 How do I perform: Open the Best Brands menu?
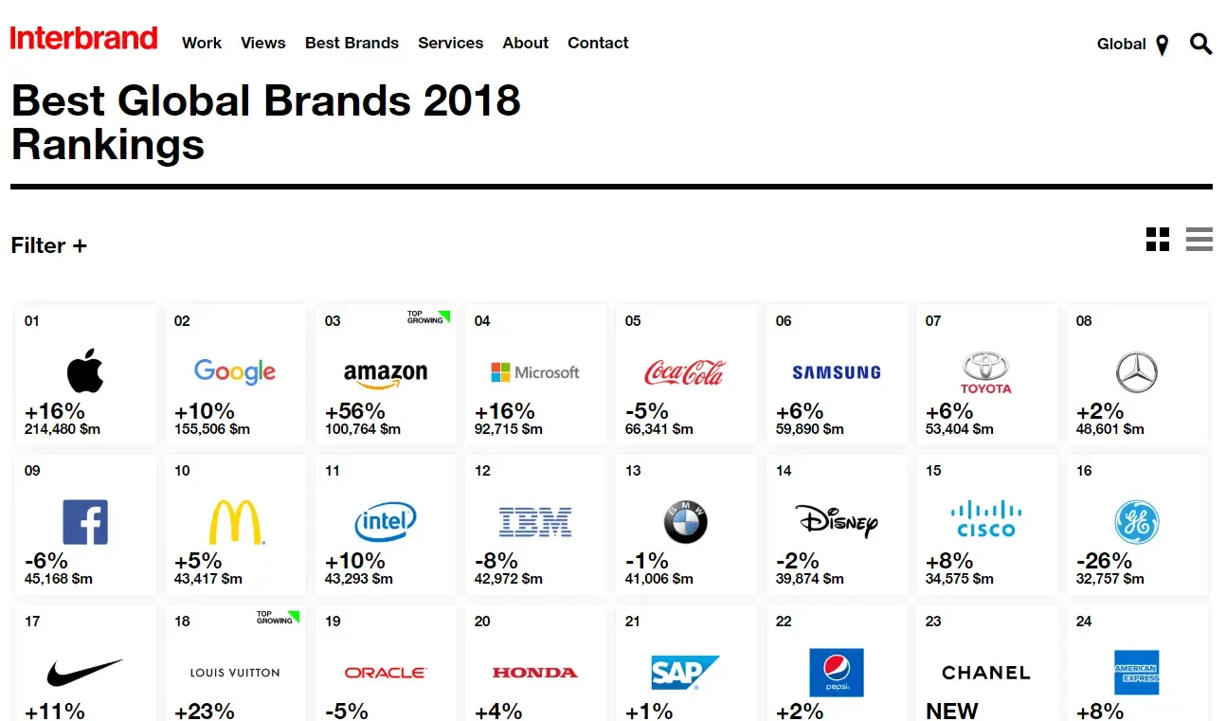pos(352,43)
